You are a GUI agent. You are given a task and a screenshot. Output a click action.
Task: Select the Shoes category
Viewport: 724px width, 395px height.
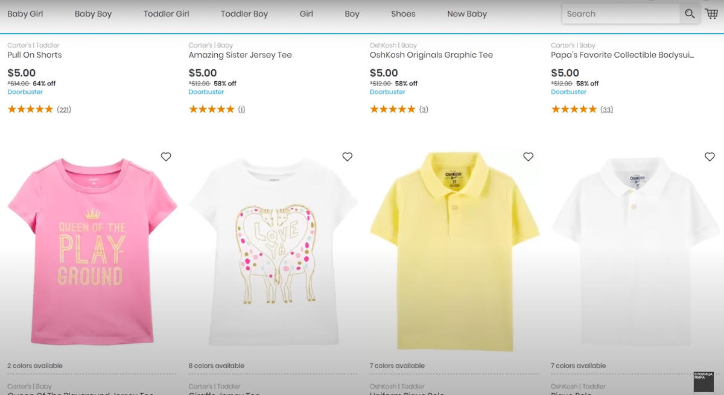pyautogui.click(x=403, y=14)
